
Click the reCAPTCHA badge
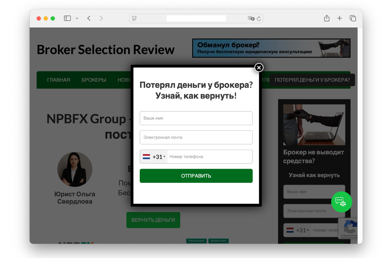pyautogui.click(x=348, y=228)
